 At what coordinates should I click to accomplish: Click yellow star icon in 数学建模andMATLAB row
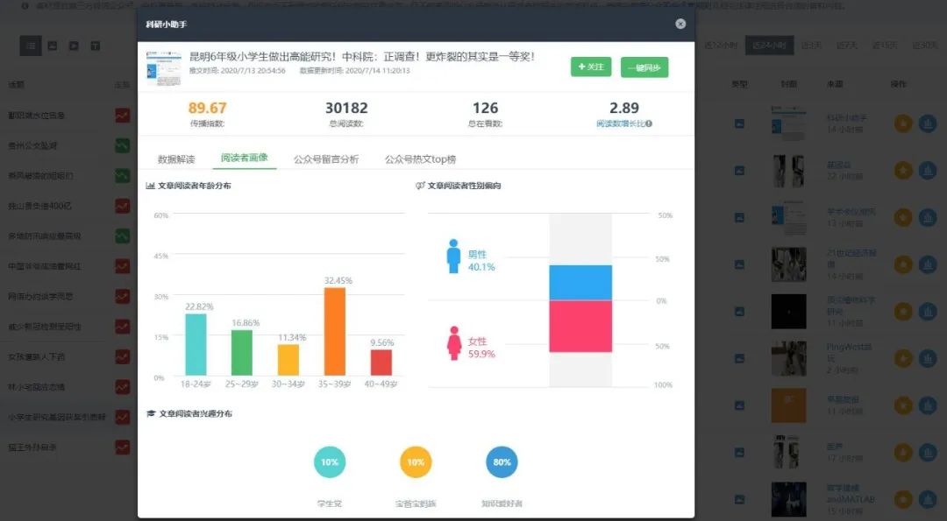click(x=903, y=499)
